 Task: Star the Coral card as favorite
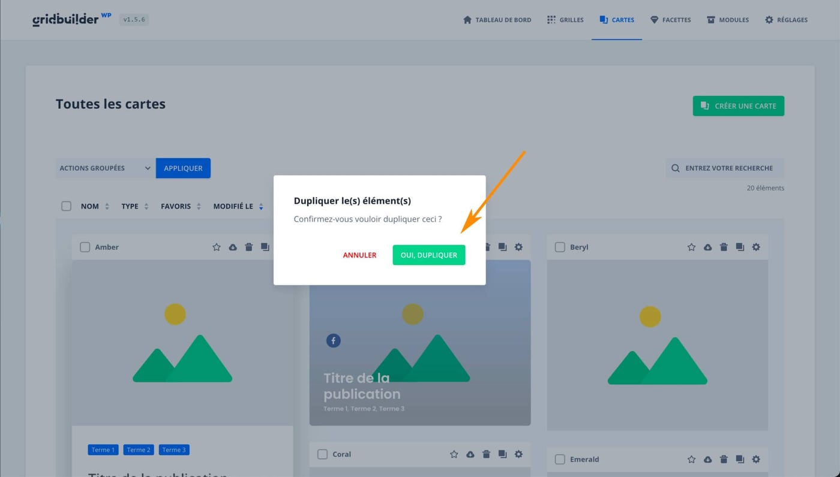click(454, 454)
